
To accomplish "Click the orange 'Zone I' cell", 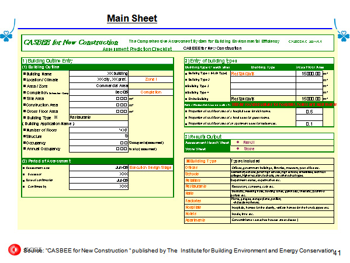I will point(151,79).
